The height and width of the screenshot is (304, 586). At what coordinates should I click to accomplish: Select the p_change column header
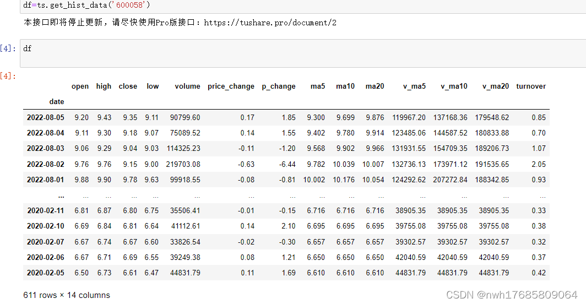[279, 86]
